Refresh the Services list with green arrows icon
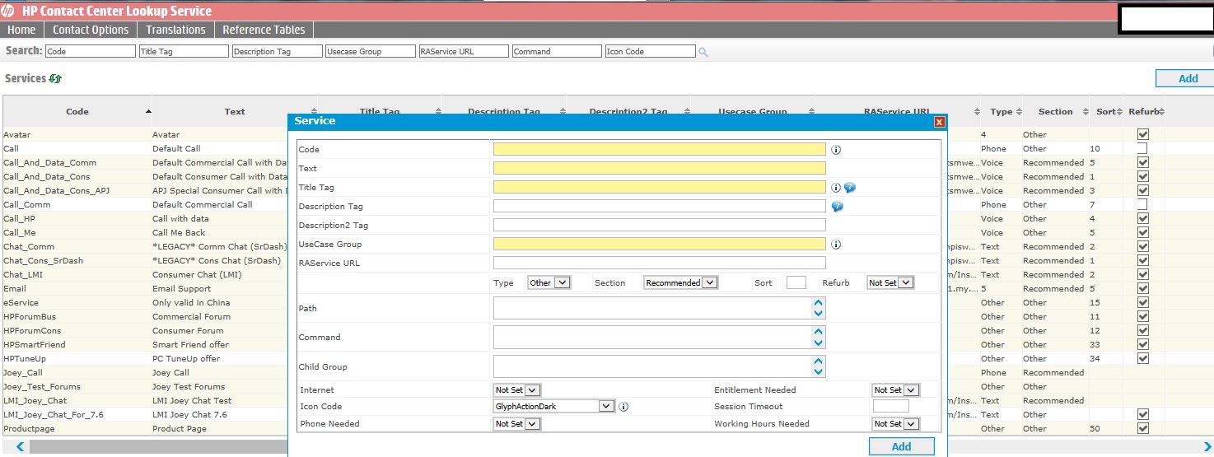The width and height of the screenshot is (1214, 457). 55,78
